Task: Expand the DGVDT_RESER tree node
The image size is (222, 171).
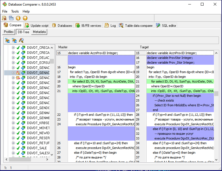Action: 13,138
